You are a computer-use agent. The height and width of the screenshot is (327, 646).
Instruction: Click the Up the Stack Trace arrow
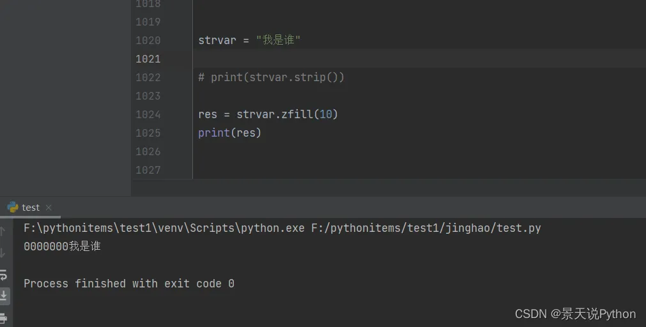tap(3, 231)
